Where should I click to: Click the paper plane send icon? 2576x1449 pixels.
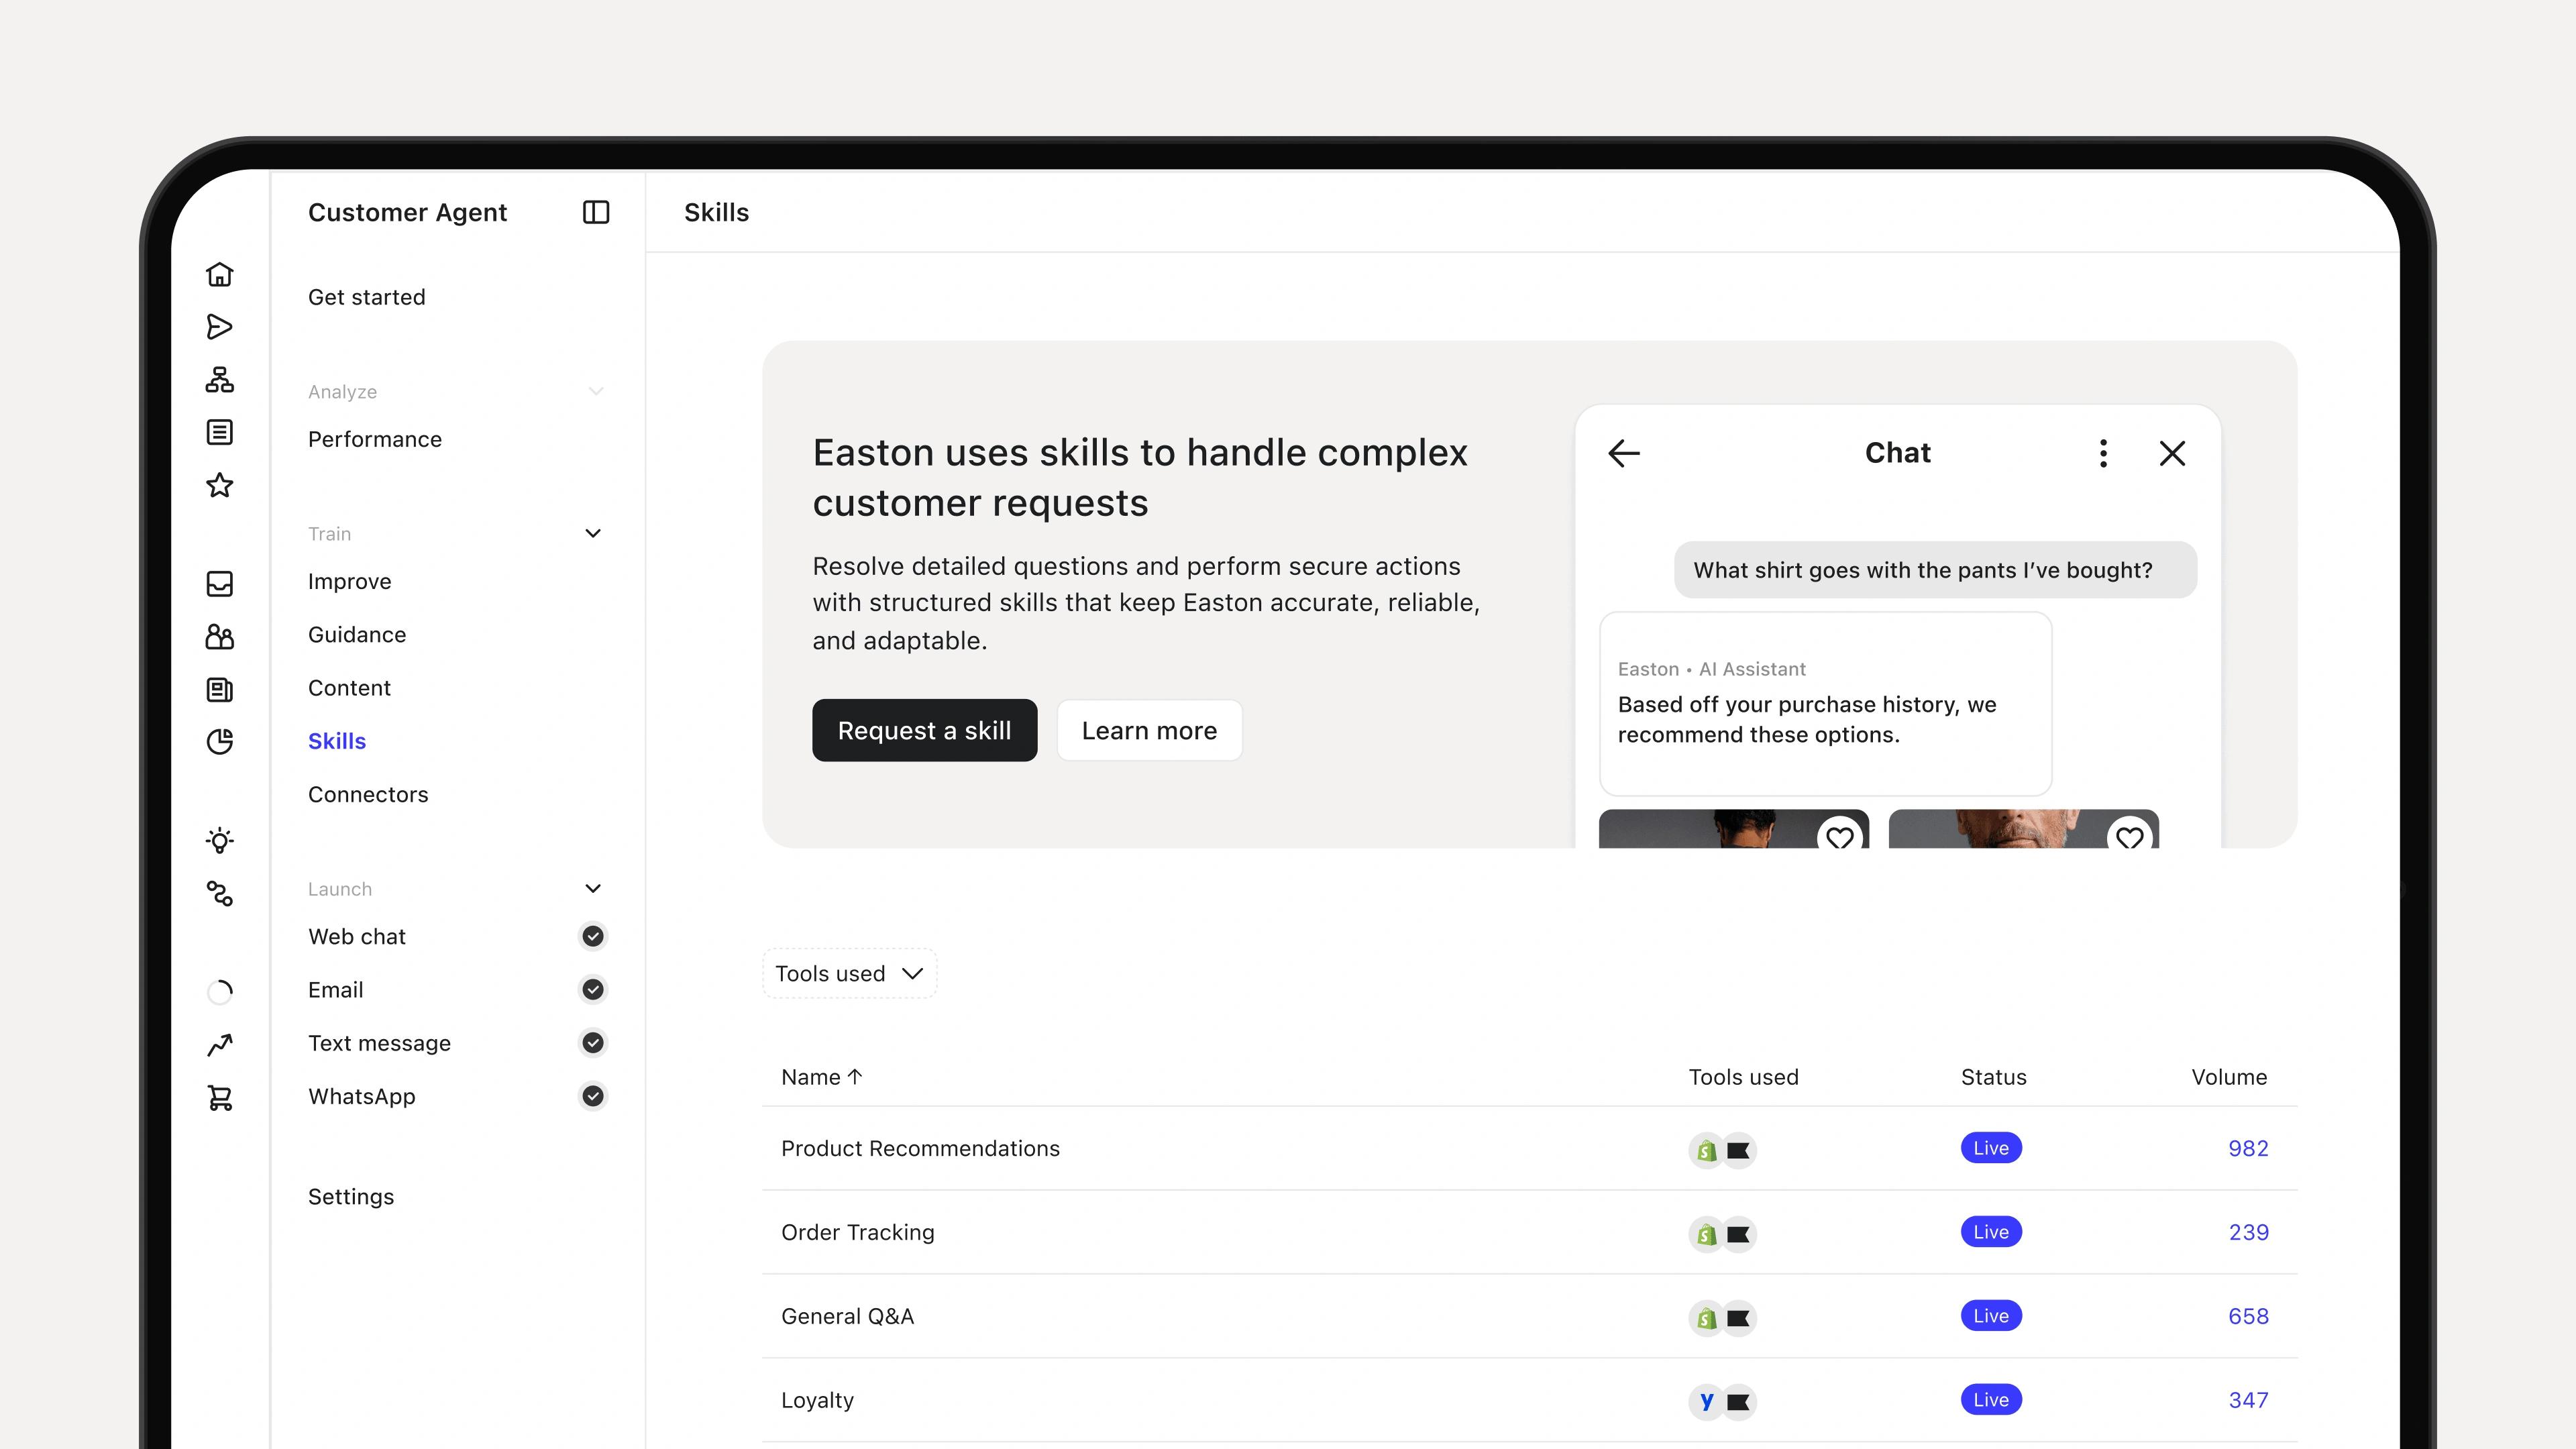(220, 327)
